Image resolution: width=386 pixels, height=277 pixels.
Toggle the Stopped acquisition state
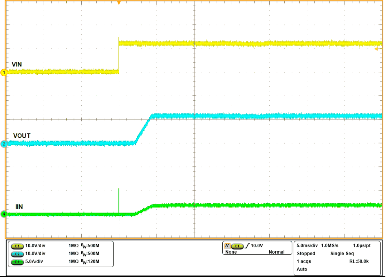(x=306, y=254)
